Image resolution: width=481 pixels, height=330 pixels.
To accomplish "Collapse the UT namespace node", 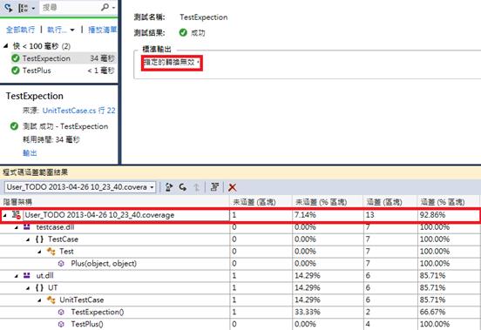I will tap(28, 288).
